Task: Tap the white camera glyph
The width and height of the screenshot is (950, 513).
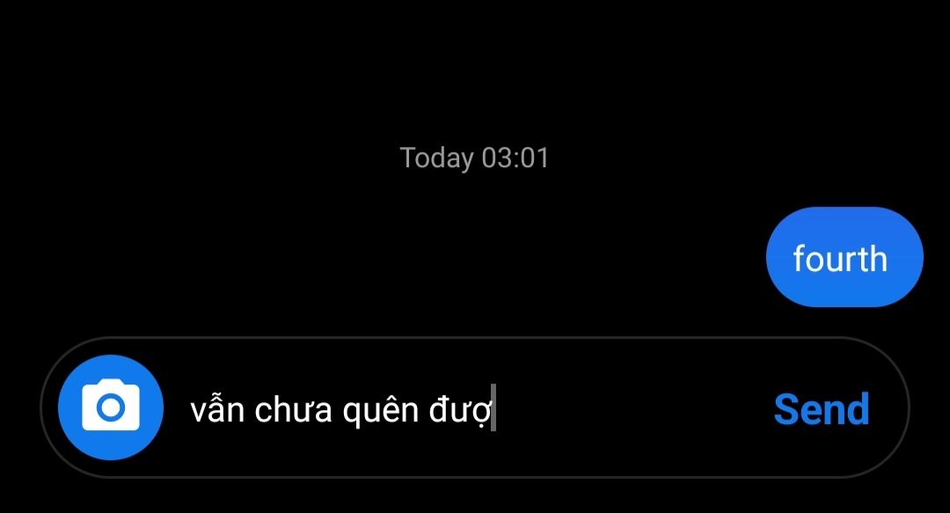Action: [x=111, y=405]
